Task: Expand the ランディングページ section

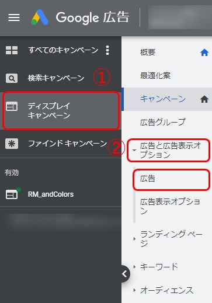Action: 134,239
